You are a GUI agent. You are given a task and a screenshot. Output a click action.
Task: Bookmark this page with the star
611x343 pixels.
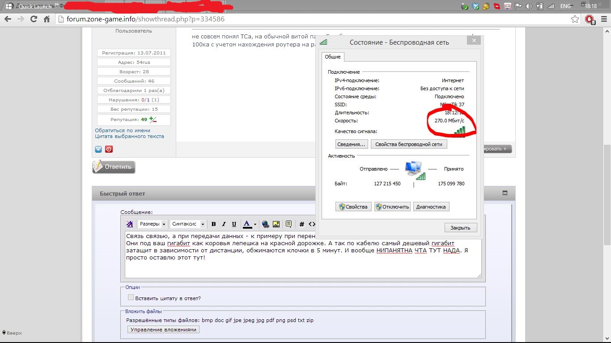point(575,19)
